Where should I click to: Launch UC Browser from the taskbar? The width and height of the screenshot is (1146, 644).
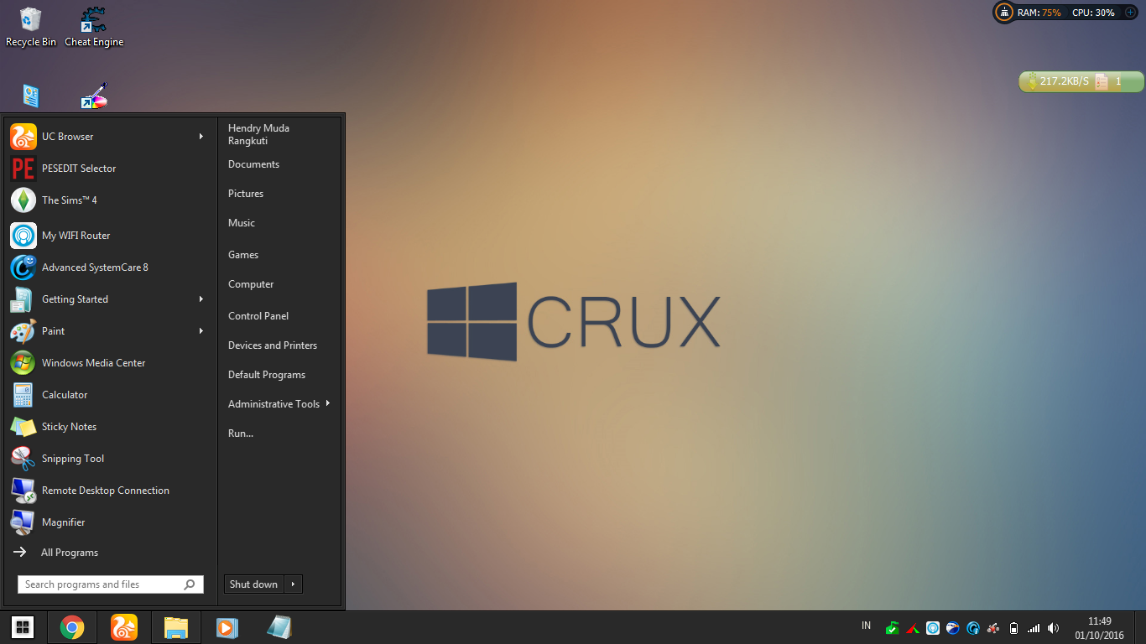tap(124, 627)
